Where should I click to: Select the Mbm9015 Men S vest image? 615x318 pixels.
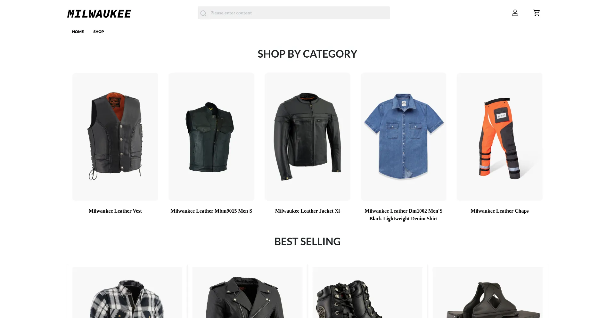[211, 137]
